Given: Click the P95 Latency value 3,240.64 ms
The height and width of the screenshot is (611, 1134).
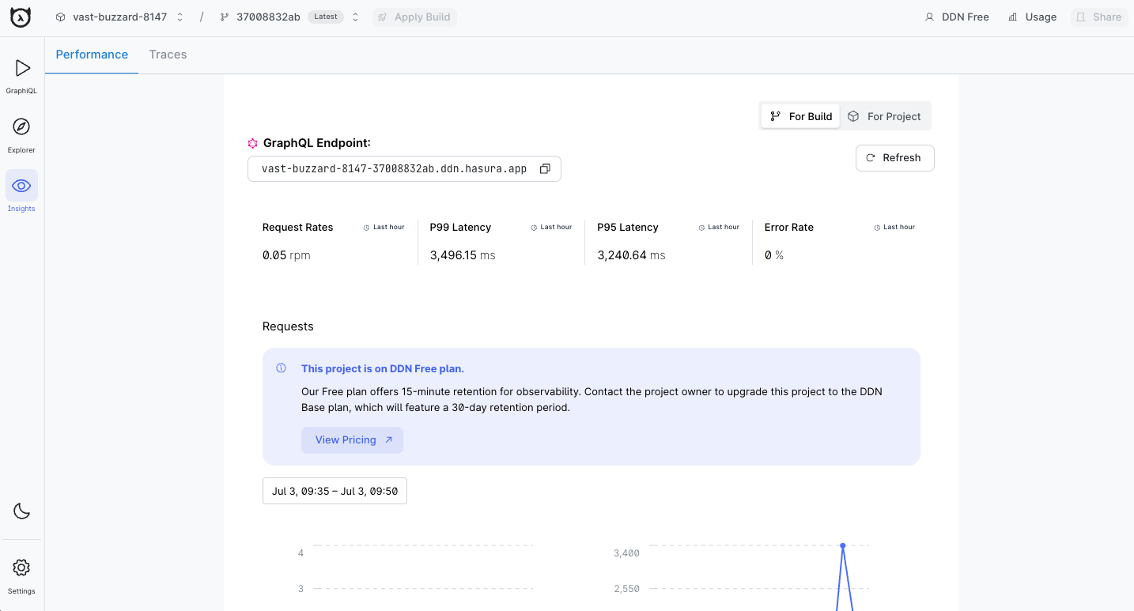Looking at the screenshot, I should (x=631, y=255).
